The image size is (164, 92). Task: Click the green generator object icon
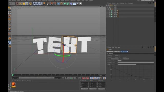tap(65, 4)
